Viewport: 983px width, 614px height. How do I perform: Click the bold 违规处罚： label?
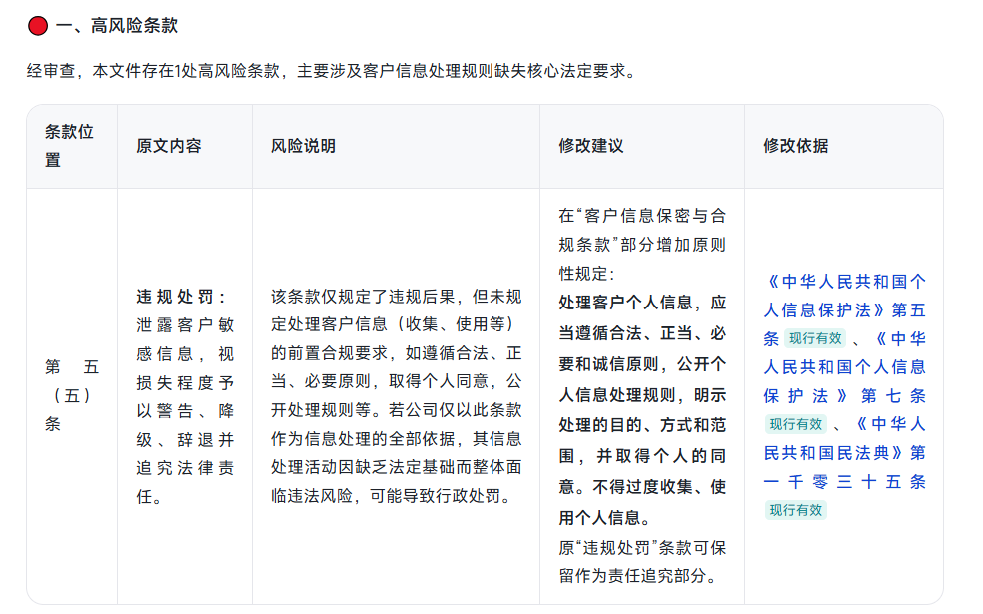tap(181, 297)
